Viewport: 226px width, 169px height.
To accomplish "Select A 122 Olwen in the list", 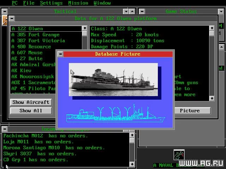I will (46, 29).
